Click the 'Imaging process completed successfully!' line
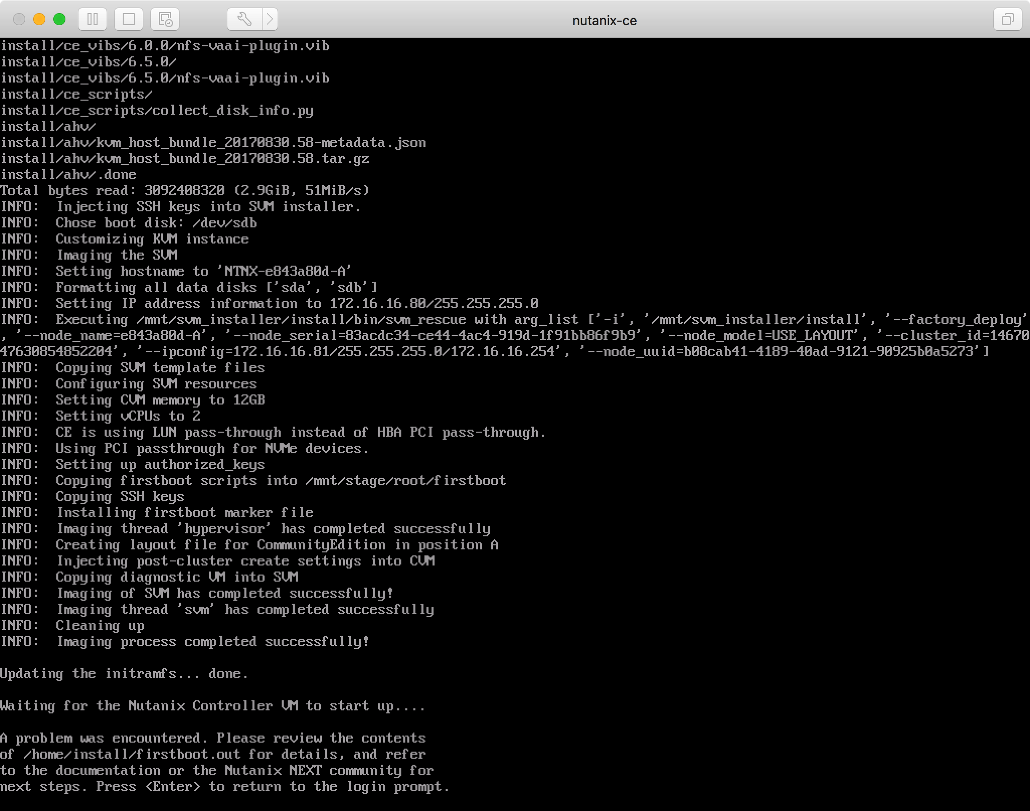This screenshot has width=1030, height=811. (x=212, y=641)
